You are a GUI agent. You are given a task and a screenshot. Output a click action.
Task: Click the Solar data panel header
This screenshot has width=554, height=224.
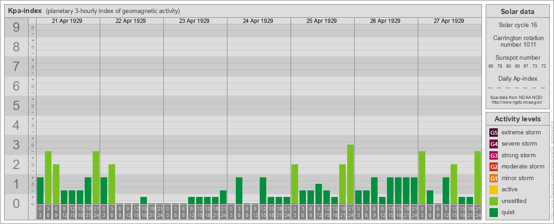click(517, 12)
